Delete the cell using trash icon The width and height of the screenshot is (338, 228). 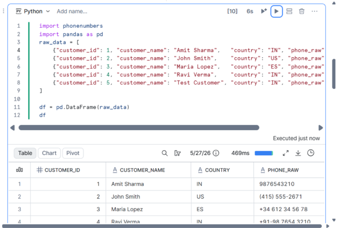(301, 11)
